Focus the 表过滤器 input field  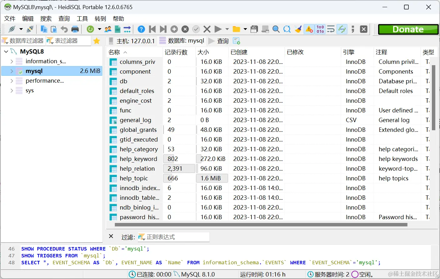[68, 41]
